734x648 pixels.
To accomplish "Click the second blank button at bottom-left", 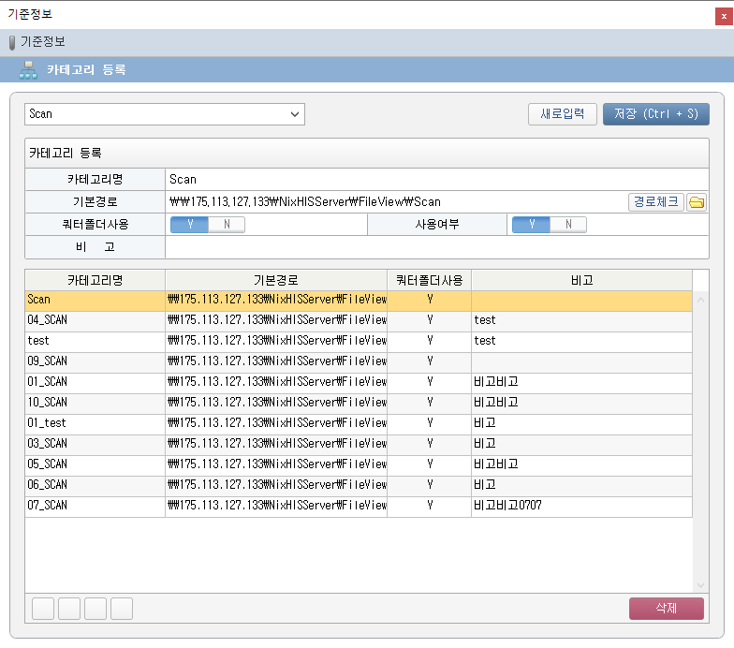I will tap(69, 609).
